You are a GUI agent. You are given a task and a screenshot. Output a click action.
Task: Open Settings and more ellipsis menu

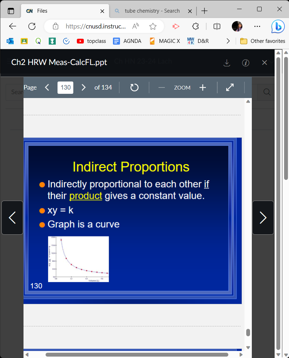coord(257,26)
